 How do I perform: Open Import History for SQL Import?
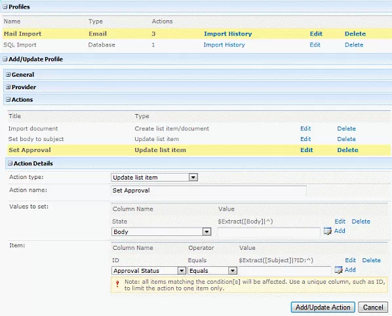tap(224, 45)
